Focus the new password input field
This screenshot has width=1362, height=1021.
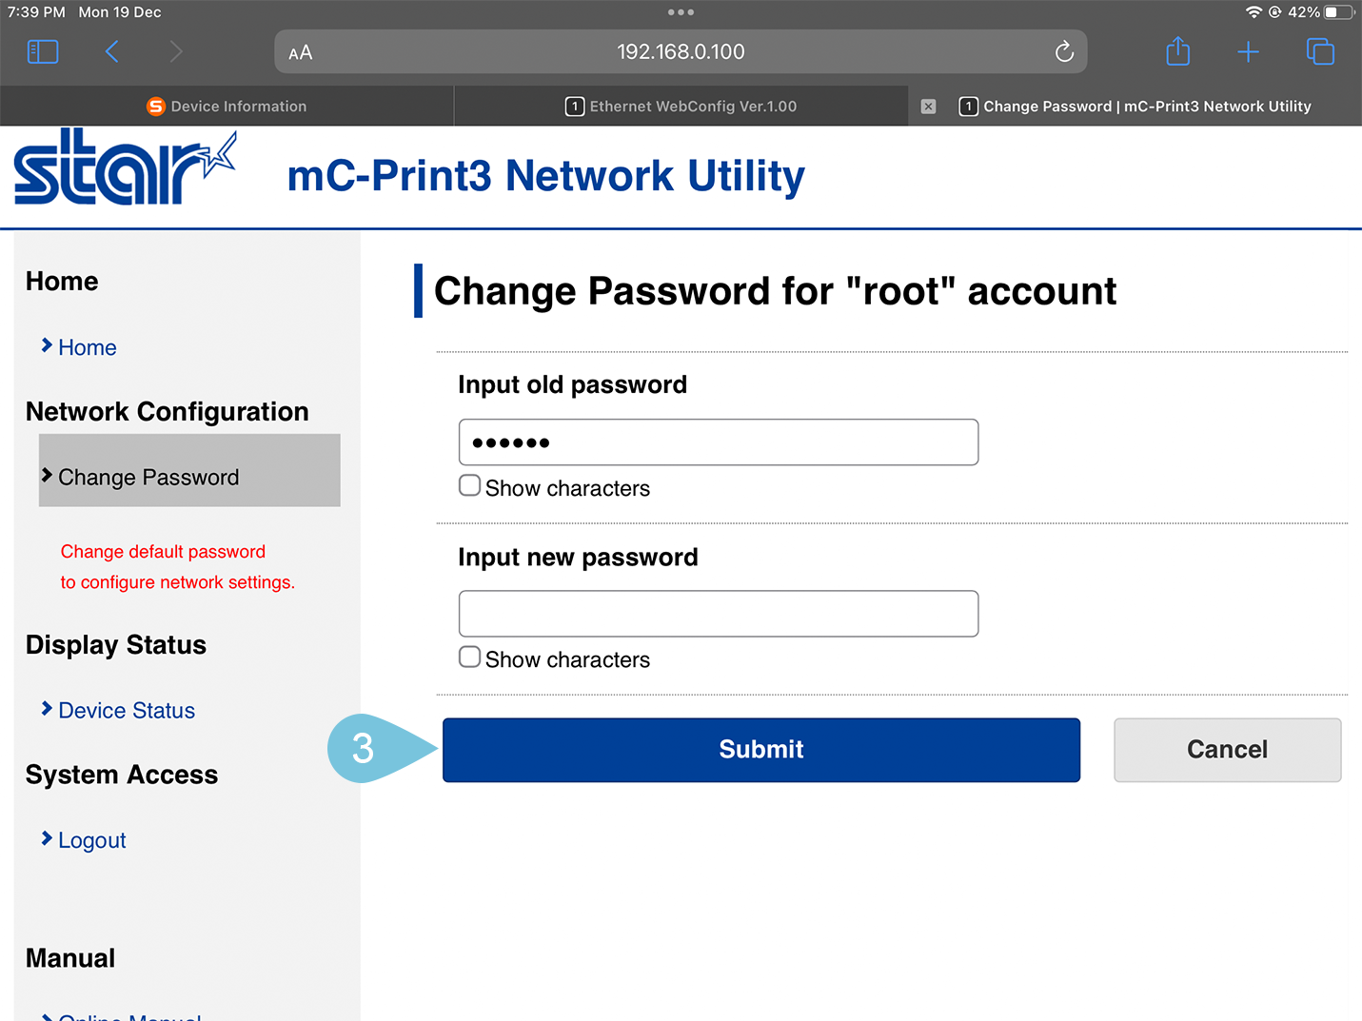click(719, 614)
